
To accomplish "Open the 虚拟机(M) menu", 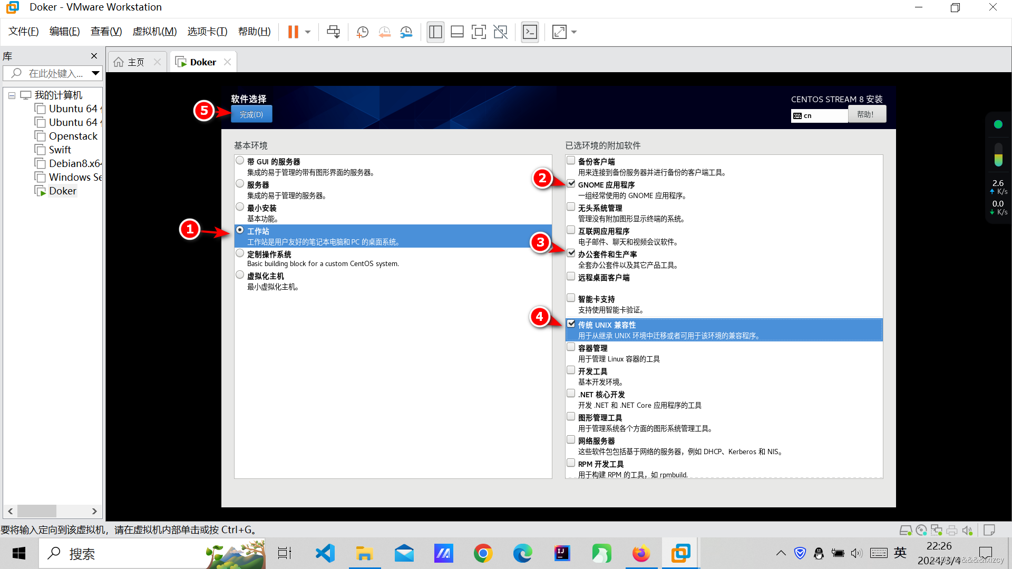I will (154, 32).
